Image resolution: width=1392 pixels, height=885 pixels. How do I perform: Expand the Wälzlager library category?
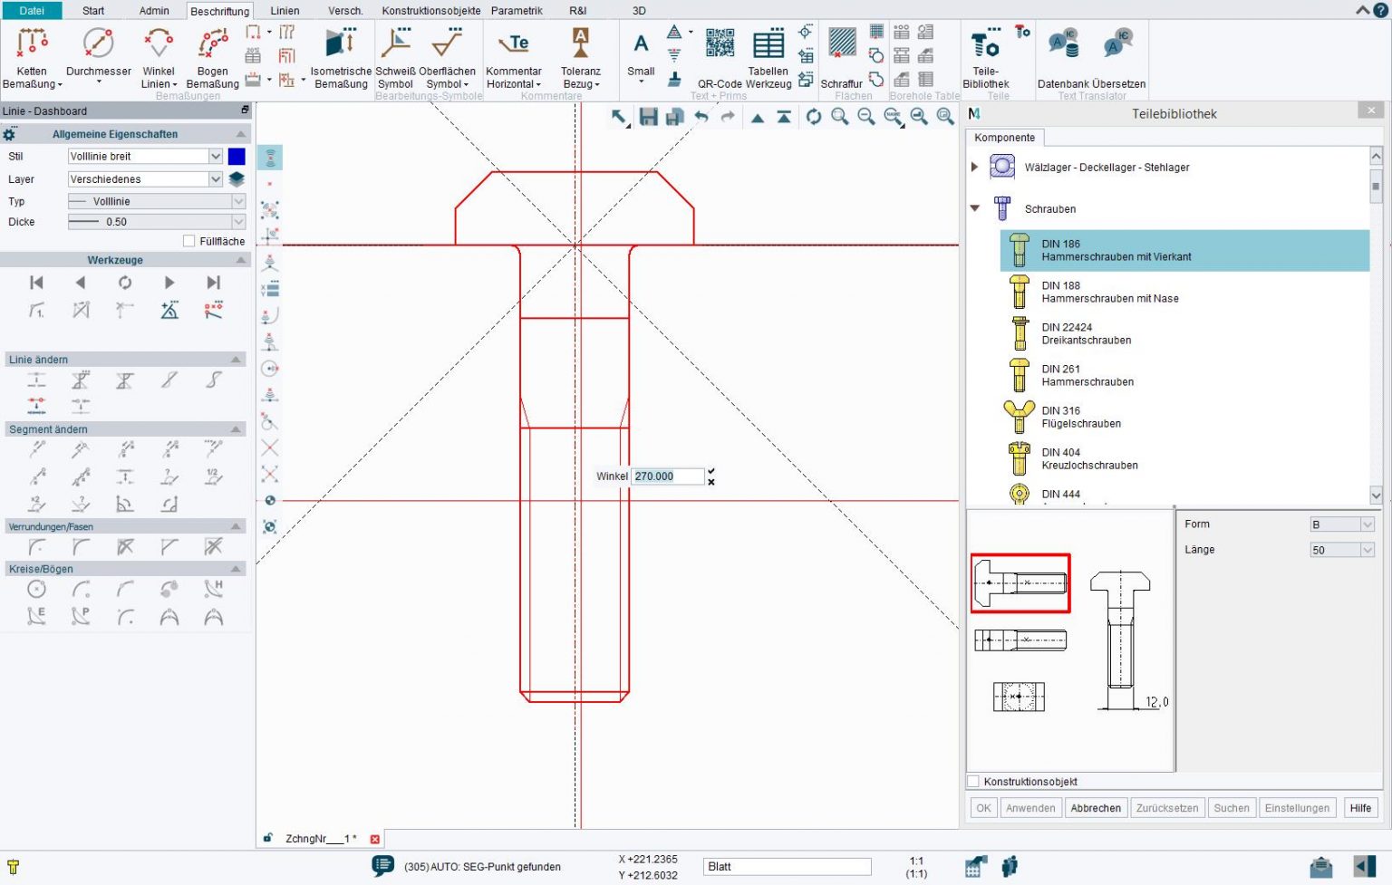pos(974,167)
